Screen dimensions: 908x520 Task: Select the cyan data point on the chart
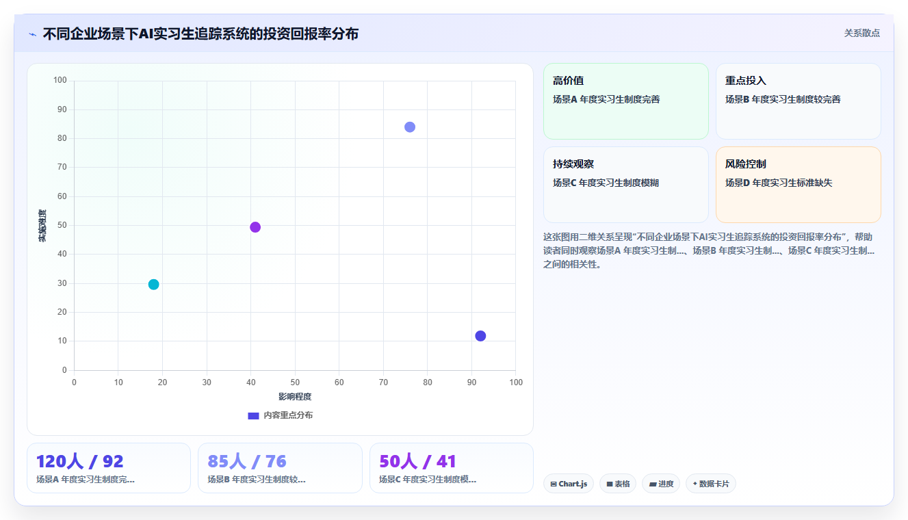coord(153,285)
